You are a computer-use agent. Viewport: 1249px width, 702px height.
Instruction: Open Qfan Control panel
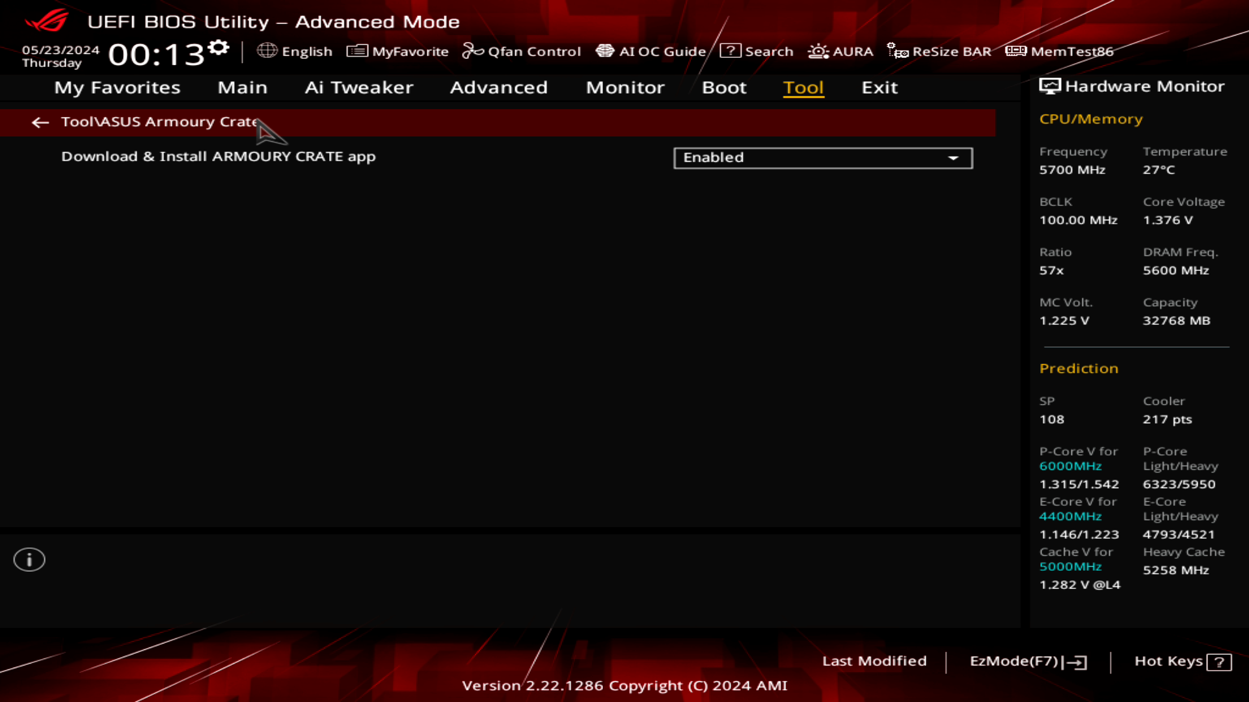tap(523, 51)
